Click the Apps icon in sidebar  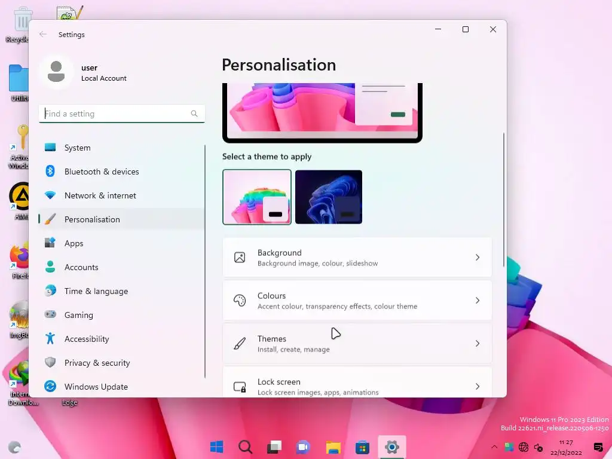click(50, 243)
